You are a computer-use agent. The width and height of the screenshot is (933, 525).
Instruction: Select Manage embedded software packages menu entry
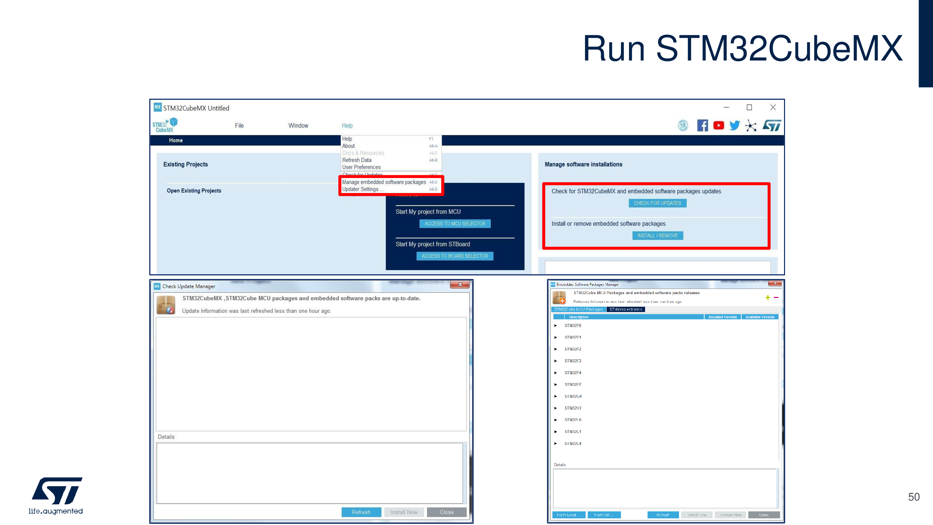[384, 182]
